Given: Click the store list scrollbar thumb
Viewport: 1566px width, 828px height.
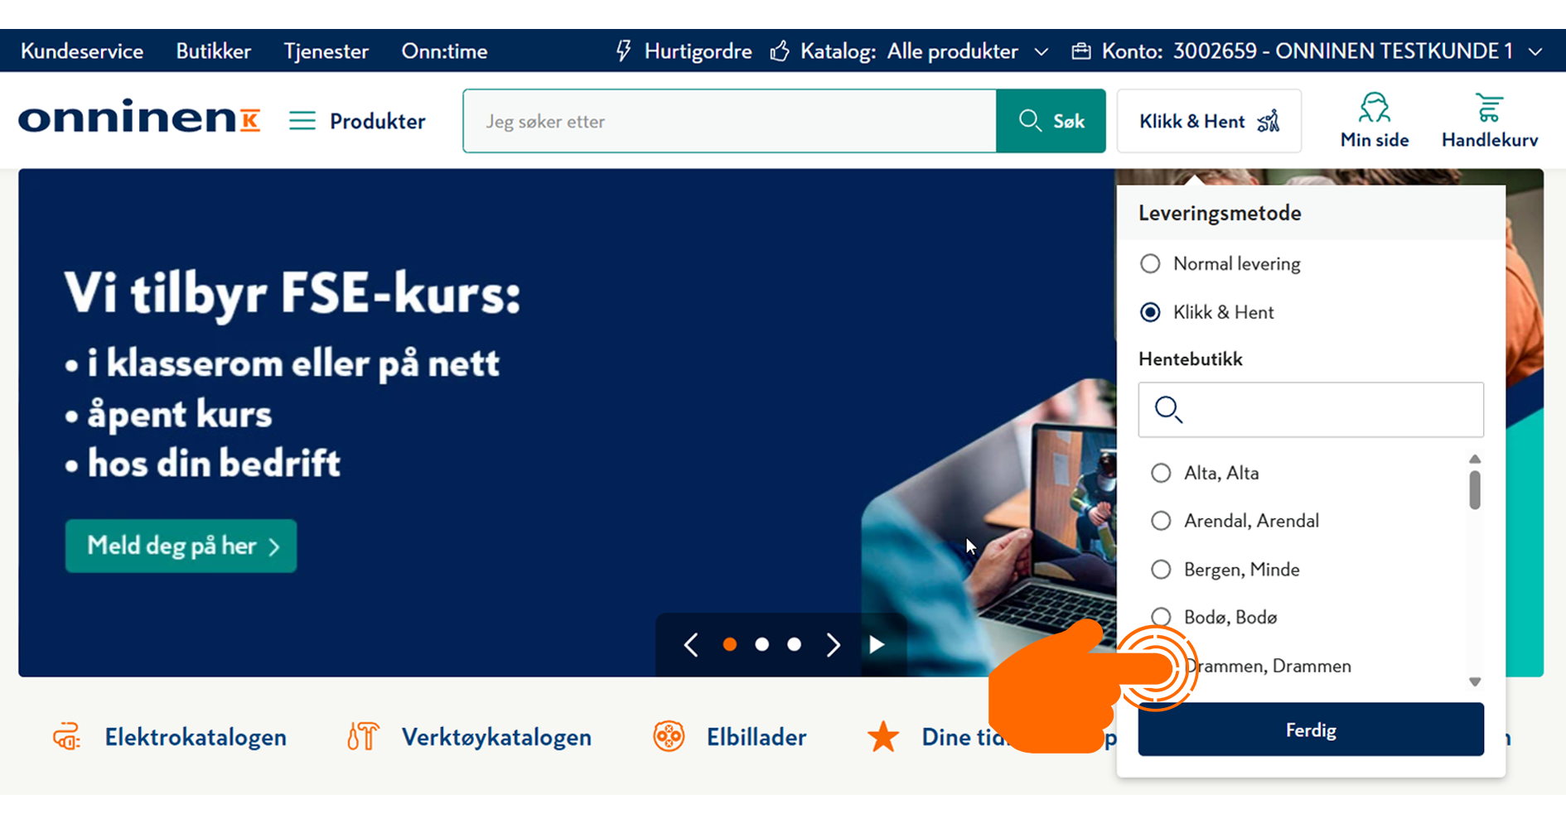Looking at the screenshot, I should click(x=1475, y=489).
